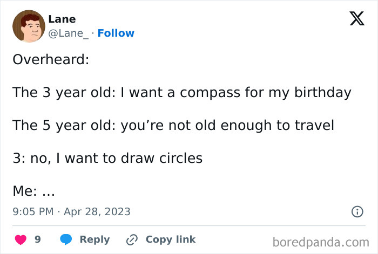378x254 pixels.
Task: Click the Copy link text
Action: pyautogui.click(x=171, y=239)
